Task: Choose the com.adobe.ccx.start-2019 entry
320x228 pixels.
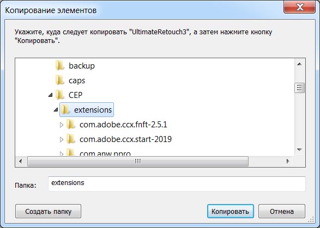Action: 125,139
